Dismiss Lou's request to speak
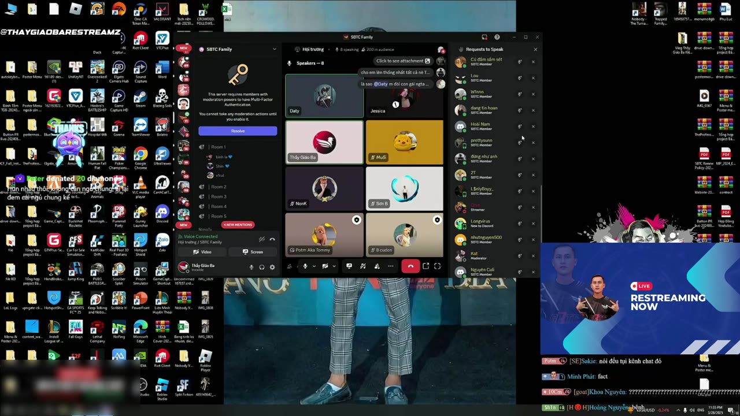The image size is (740, 416). coord(533,78)
